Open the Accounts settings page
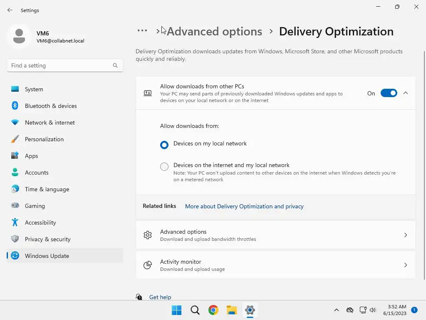 click(37, 172)
